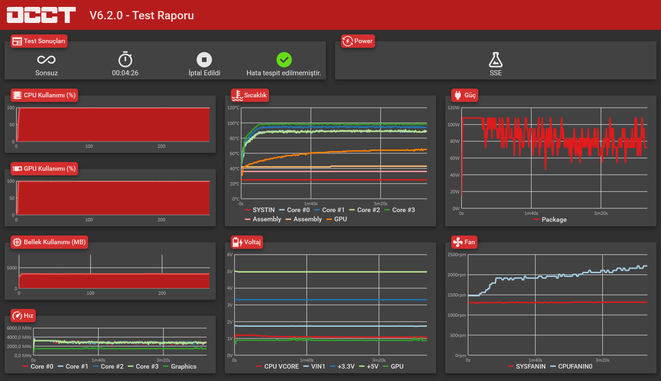Click the infinity Sonsuz icon
The width and height of the screenshot is (661, 381).
pyautogui.click(x=46, y=60)
